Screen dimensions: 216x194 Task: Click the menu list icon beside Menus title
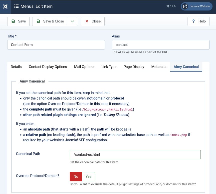(16, 6)
